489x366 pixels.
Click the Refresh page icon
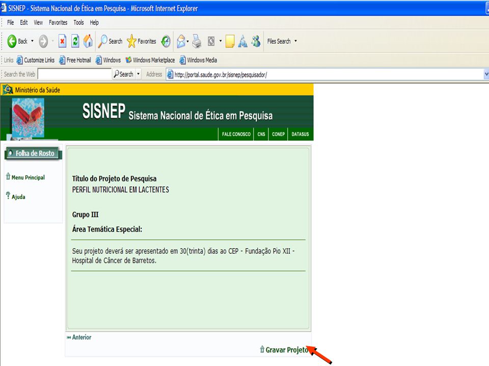point(75,41)
